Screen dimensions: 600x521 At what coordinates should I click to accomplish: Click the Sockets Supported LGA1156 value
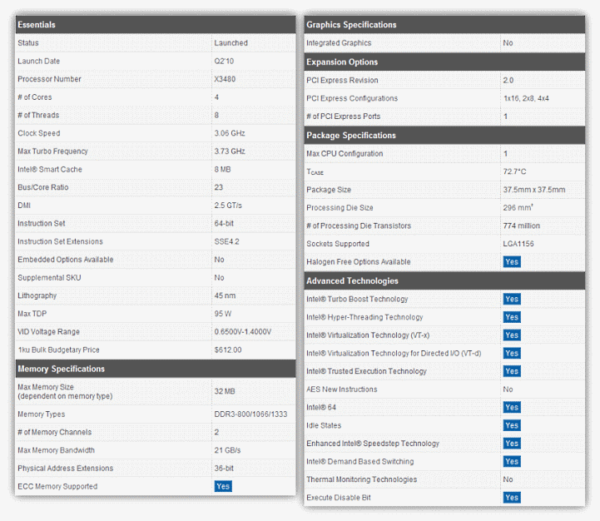tap(518, 244)
